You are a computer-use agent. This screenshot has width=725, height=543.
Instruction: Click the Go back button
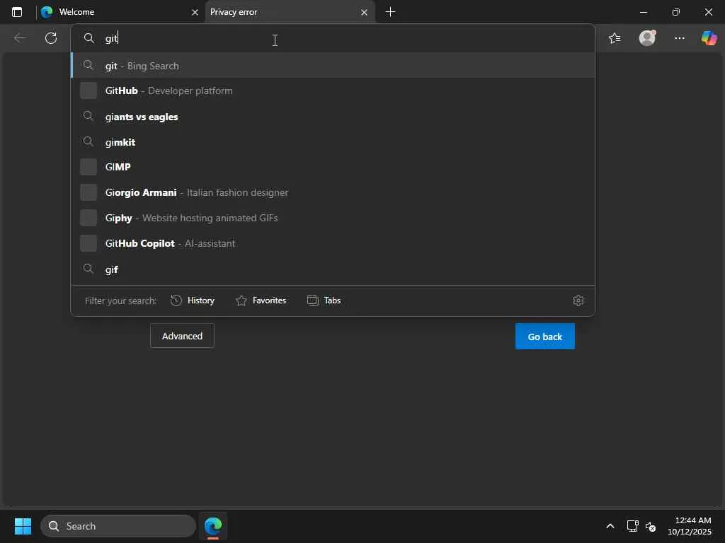[x=544, y=337]
